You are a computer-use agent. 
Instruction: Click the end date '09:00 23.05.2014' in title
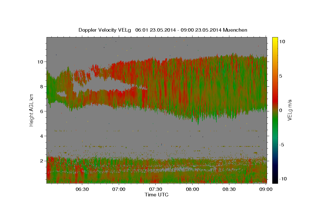point(202,30)
